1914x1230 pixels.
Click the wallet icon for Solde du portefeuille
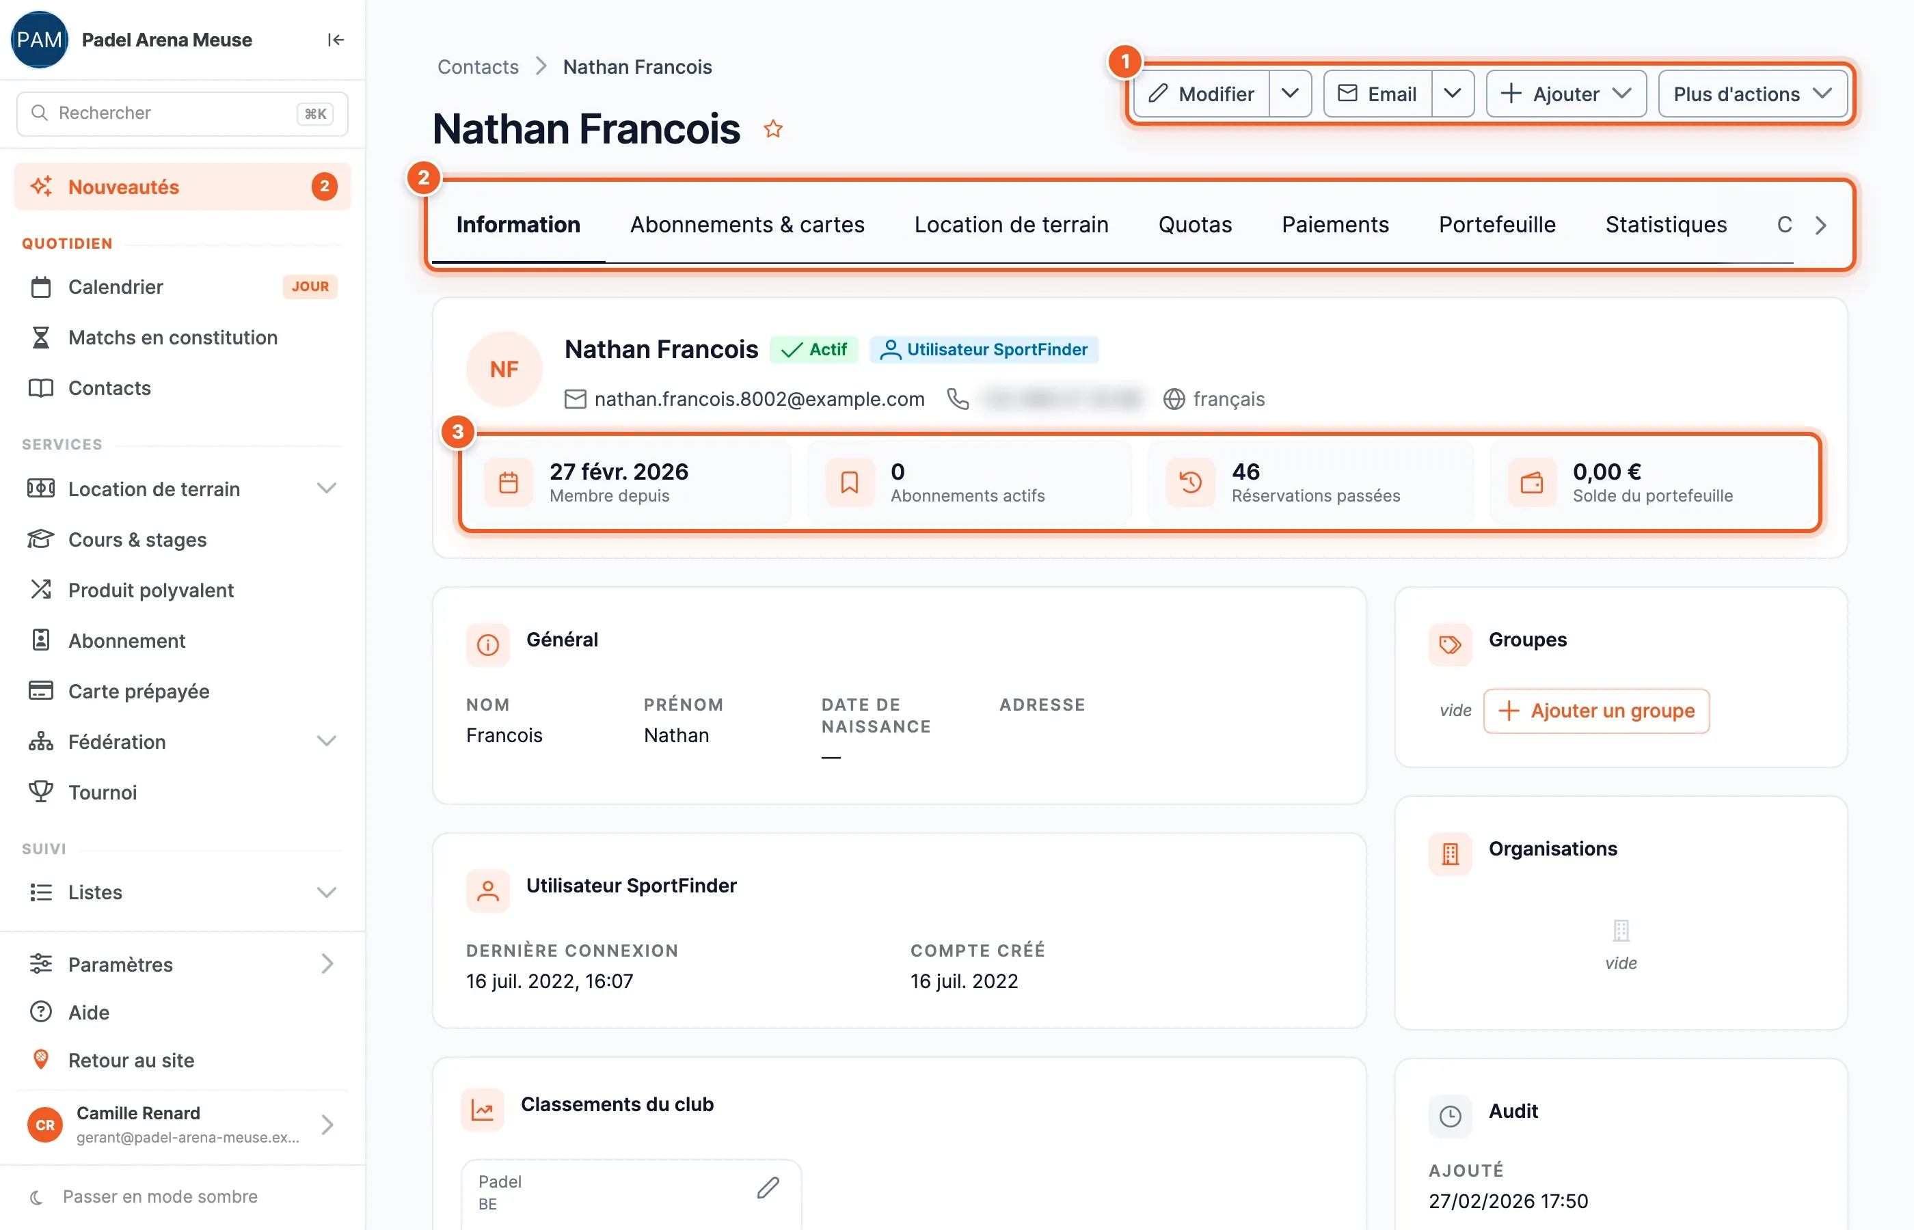point(1531,482)
